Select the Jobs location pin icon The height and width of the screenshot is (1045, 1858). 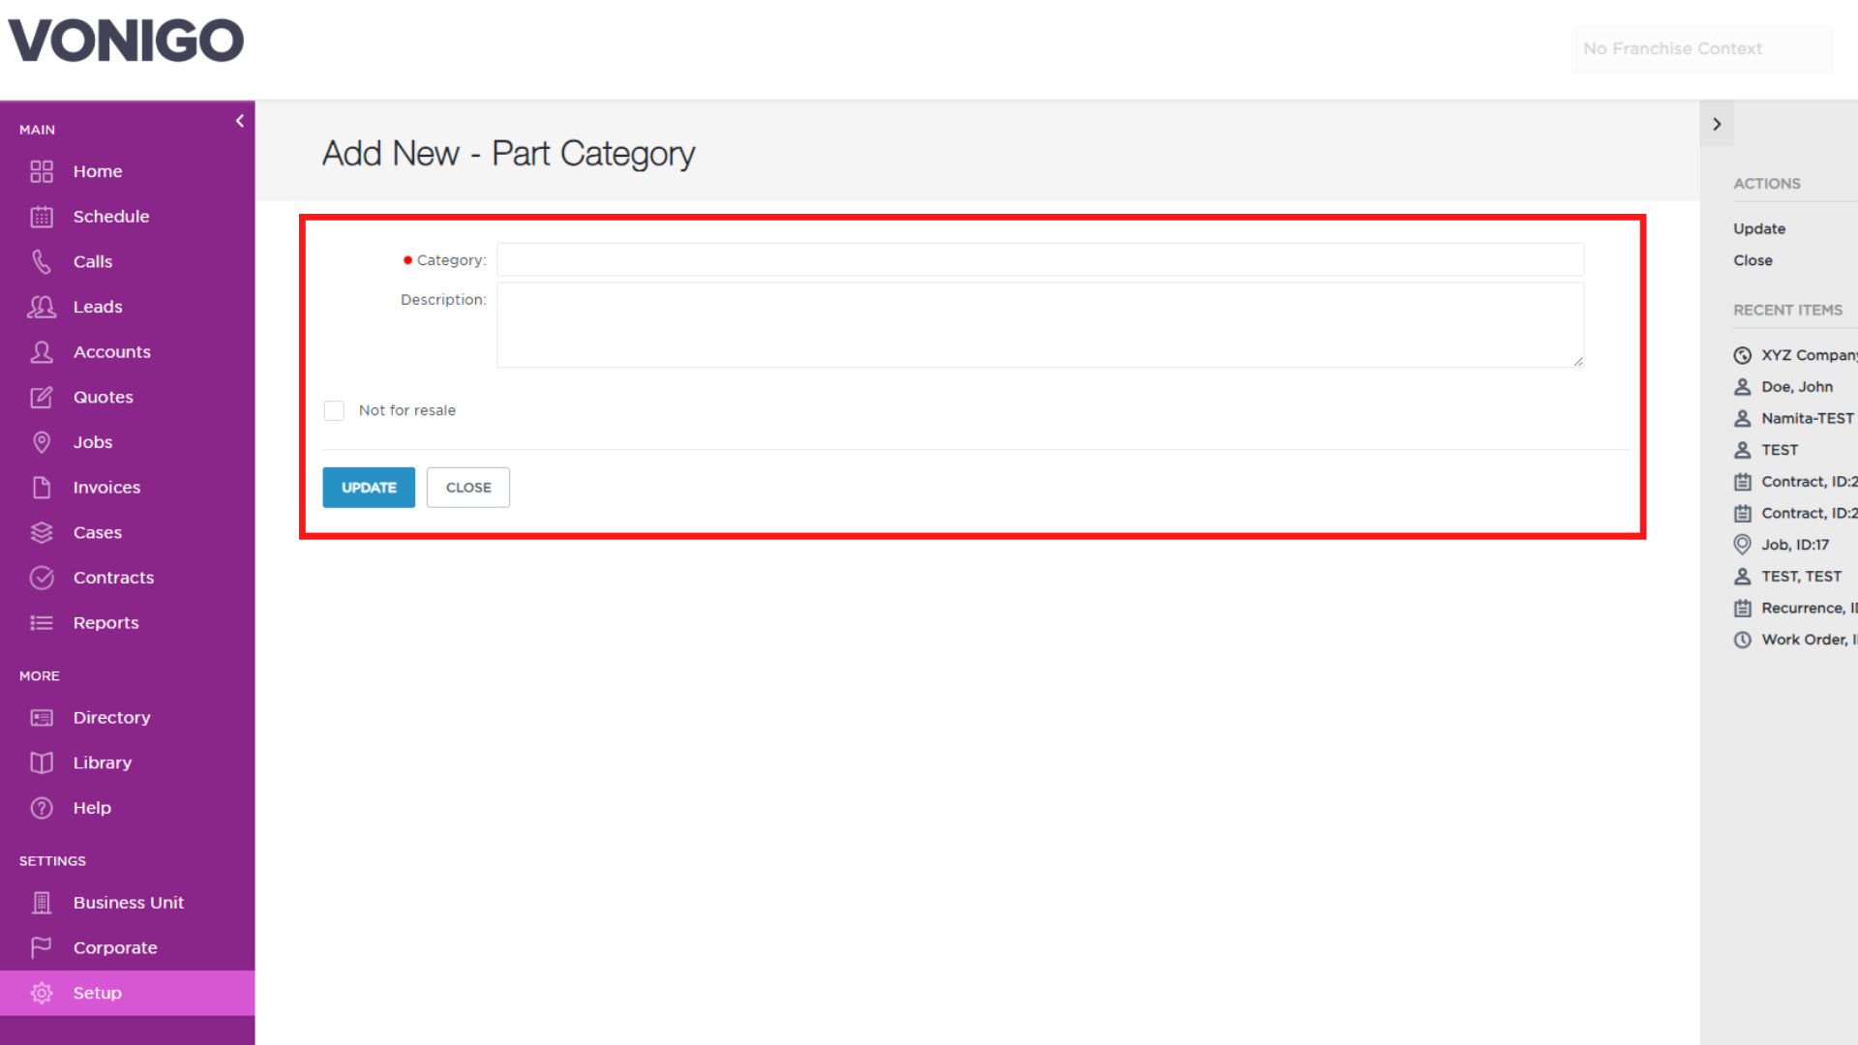point(42,442)
